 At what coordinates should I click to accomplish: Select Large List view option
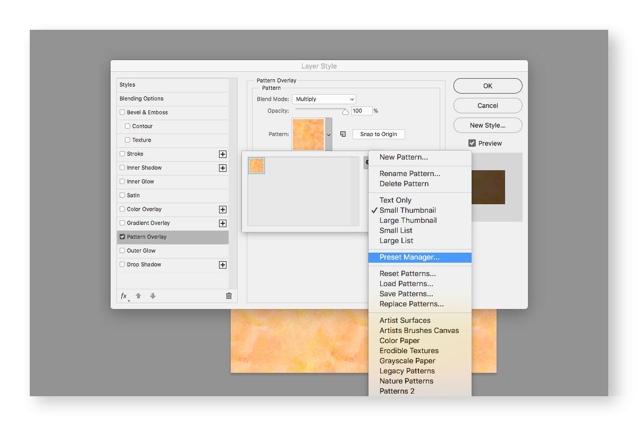(420, 240)
